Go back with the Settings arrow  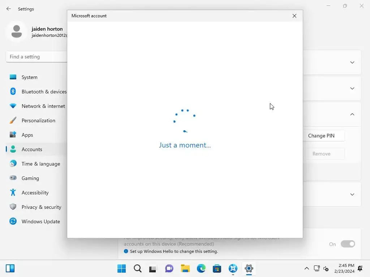point(9,9)
